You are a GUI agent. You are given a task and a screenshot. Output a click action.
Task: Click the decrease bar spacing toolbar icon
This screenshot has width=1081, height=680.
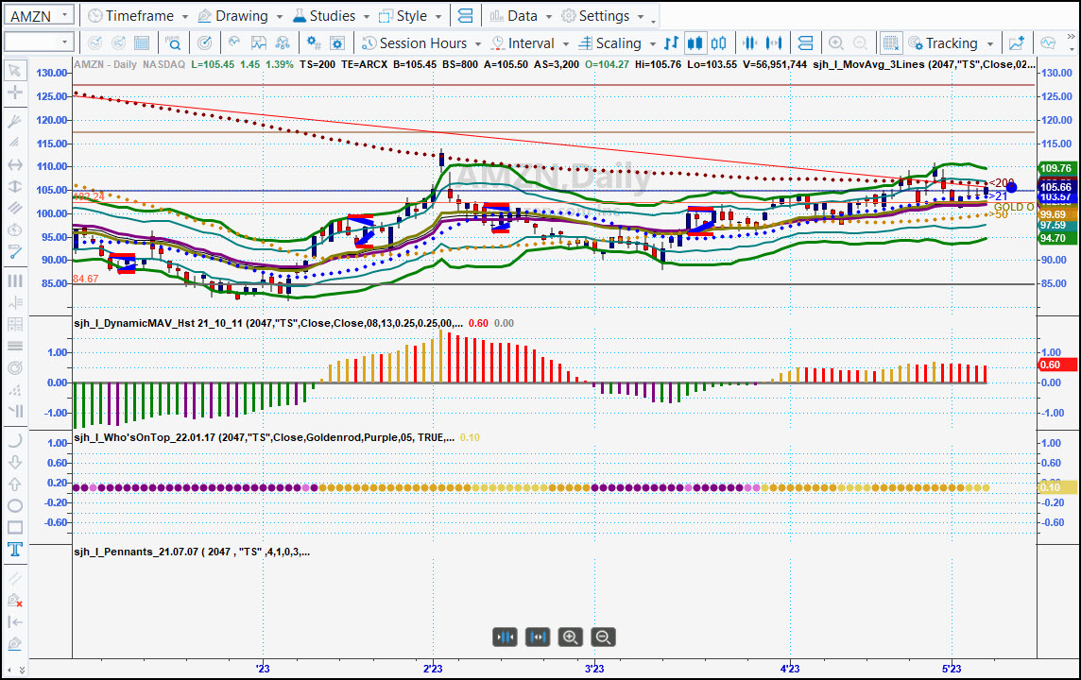tap(749, 42)
